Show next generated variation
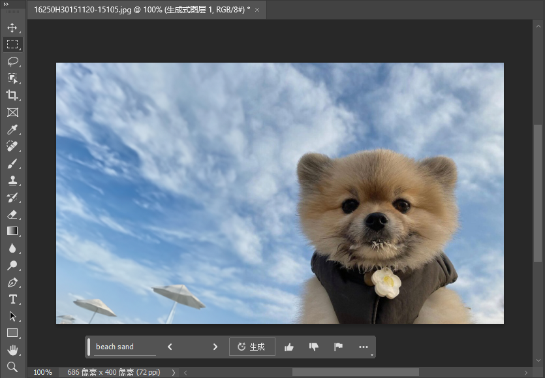 click(215, 347)
